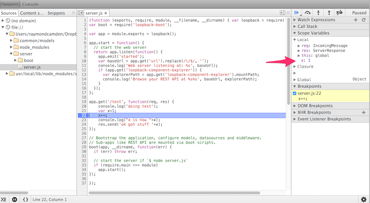Click line number 22 in the gutter

[84, 115]
